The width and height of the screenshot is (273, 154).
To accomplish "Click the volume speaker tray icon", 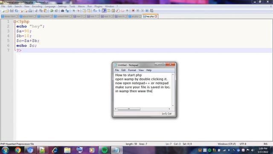I will click(x=253, y=150).
